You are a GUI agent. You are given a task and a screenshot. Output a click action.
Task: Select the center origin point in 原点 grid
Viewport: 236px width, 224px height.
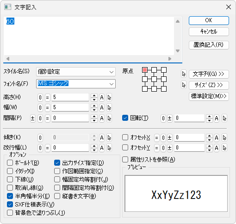[154, 79]
